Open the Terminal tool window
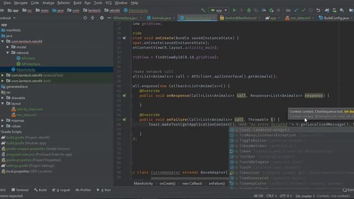 [x=20, y=190]
